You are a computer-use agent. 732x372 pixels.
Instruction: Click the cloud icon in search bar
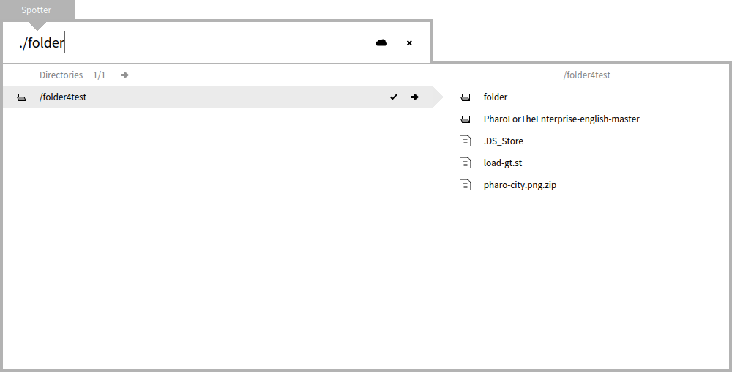click(381, 43)
